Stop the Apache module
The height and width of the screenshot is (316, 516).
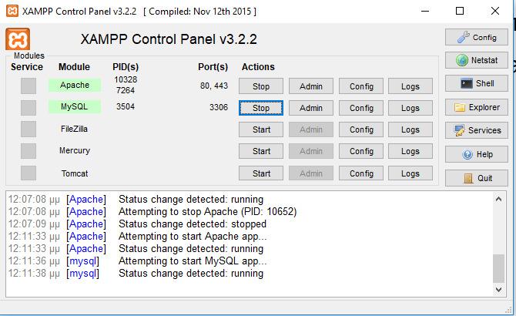tap(261, 86)
